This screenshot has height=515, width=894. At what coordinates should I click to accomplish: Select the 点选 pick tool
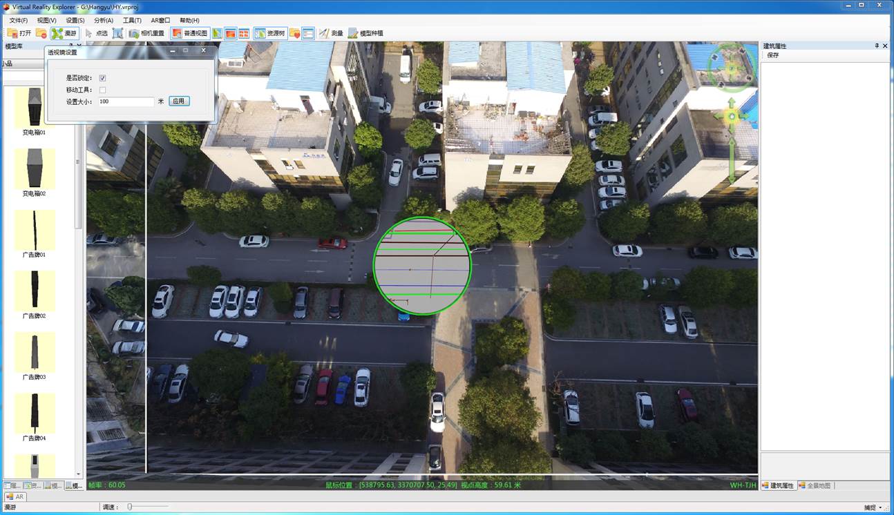[96, 33]
